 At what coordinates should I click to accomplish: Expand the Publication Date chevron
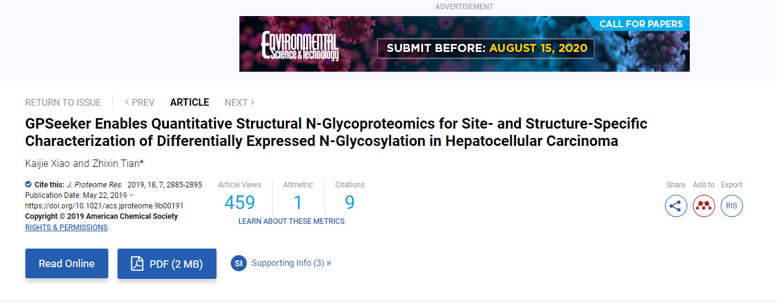(131, 195)
